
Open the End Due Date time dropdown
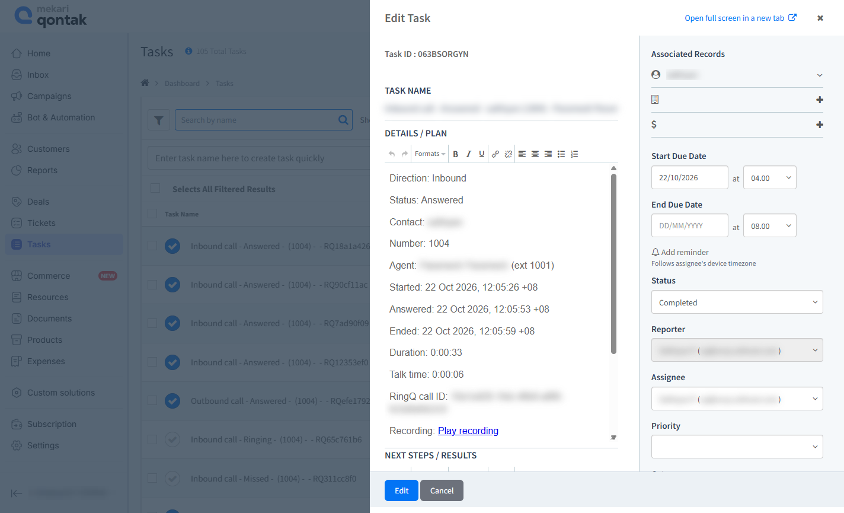click(769, 226)
